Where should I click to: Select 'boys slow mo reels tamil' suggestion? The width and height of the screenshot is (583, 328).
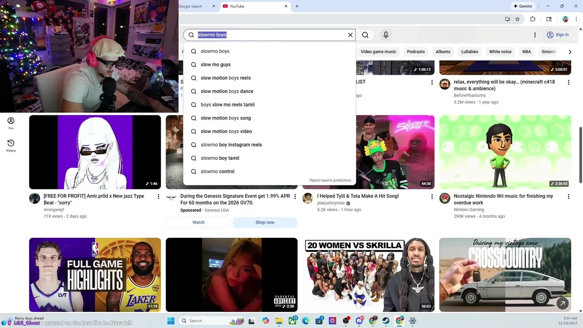click(x=270, y=105)
